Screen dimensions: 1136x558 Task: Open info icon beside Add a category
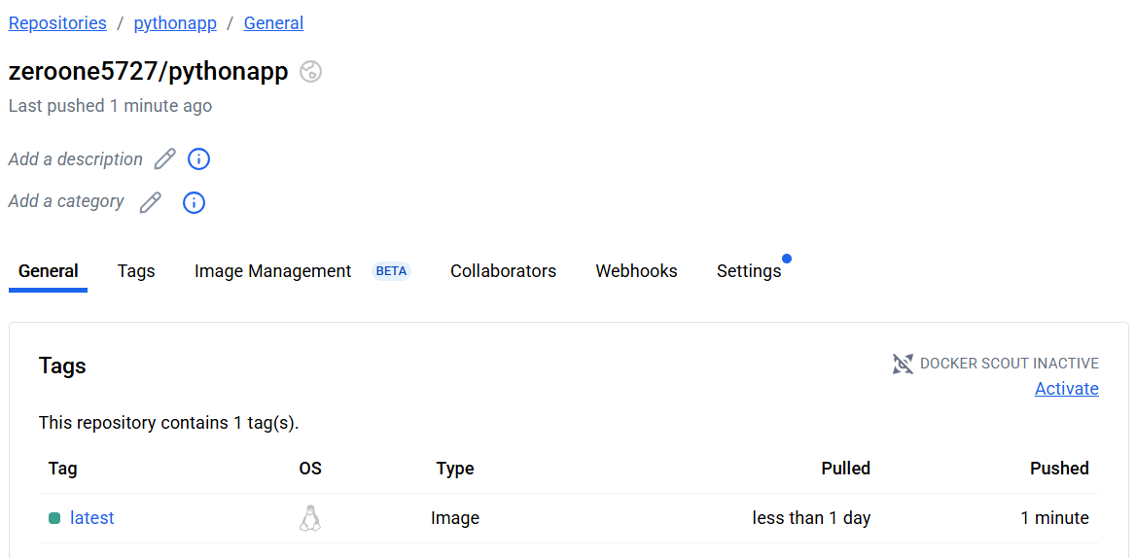pos(194,202)
